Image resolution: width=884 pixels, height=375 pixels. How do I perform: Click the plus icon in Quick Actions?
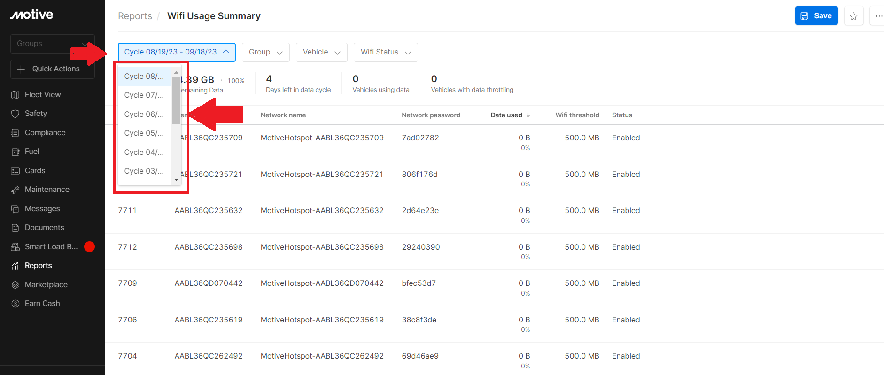coord(21,69)
